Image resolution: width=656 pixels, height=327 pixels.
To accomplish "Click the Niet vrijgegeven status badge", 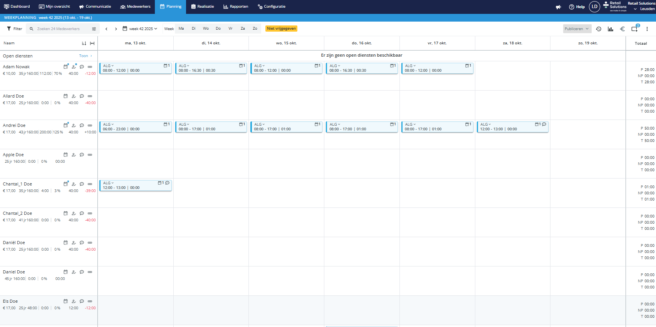I will pyautogui.click(x=282, y=29).
